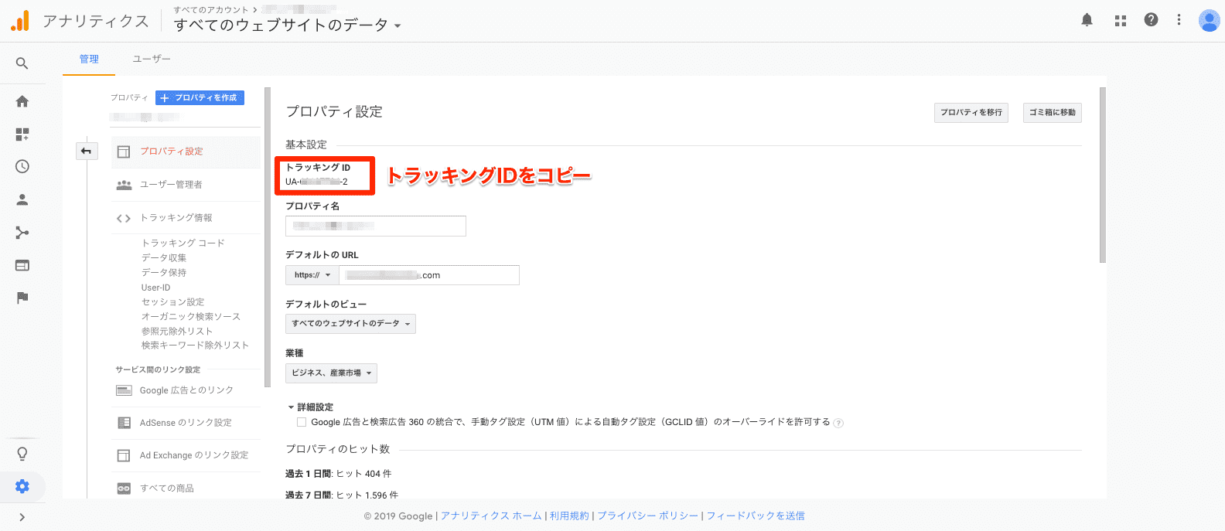The image size is (1225, 531).
Task: Select プロパティ設定 menu item
Action: [186, 151]
